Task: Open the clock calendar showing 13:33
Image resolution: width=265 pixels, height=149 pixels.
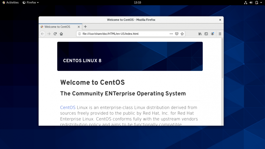Action: 137,3
